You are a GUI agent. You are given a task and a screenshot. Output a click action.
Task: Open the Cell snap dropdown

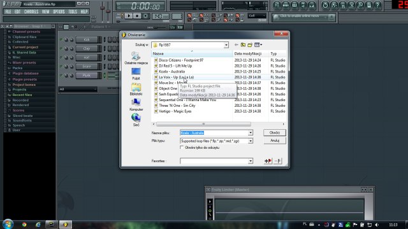pos(257,16)
